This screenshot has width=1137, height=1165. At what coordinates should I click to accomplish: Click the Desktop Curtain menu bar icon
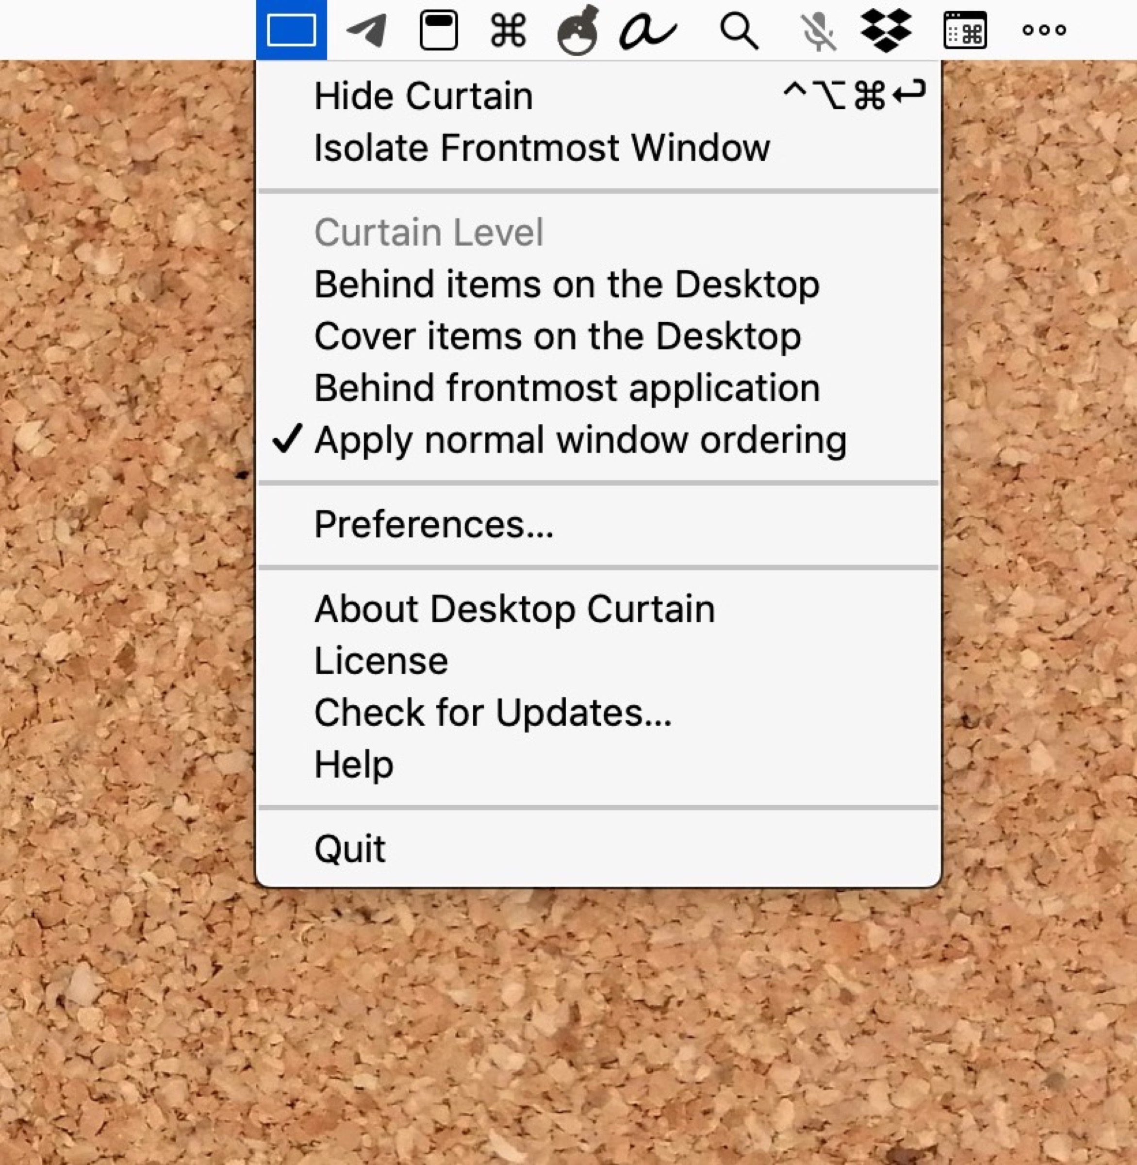292,30
